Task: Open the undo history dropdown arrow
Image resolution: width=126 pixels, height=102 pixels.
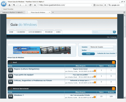Action: pyautogui.click(x=17, y=5)
